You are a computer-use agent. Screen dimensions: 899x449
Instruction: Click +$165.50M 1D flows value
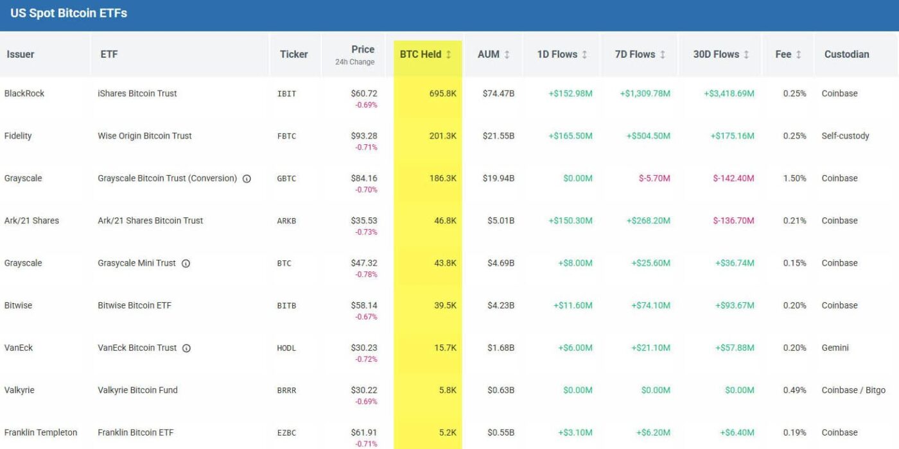[571, 136]
